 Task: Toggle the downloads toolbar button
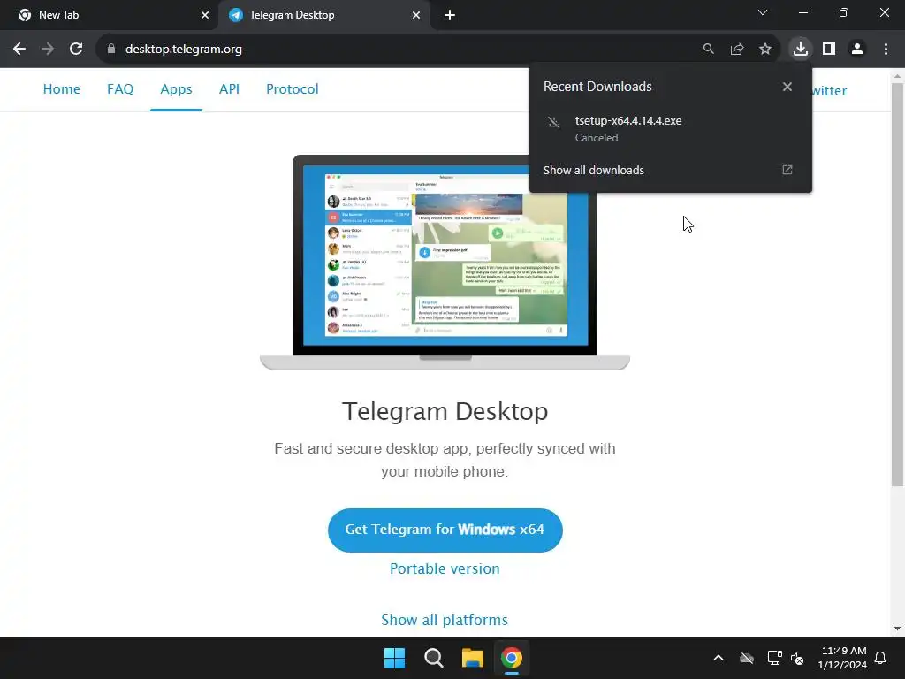pyautogui.click(x=800, y=50)
